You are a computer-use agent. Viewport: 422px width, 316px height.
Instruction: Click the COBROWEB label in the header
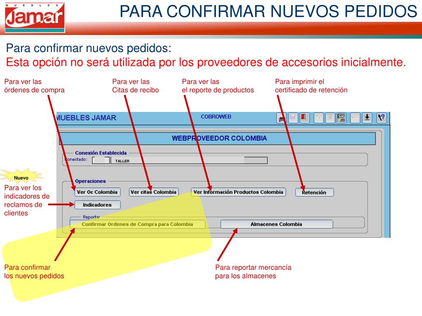coord(216,116)
